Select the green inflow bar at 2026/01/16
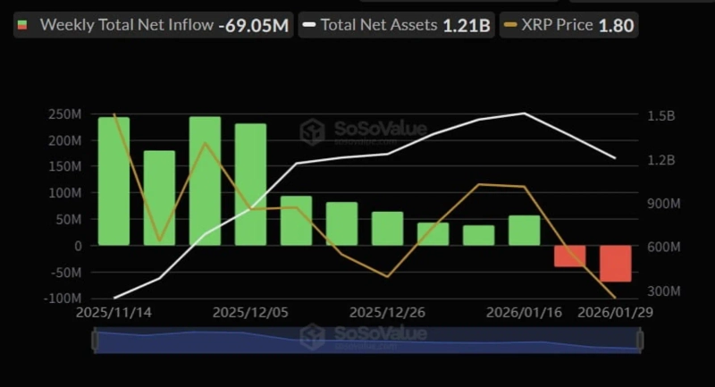 (525, 230)
